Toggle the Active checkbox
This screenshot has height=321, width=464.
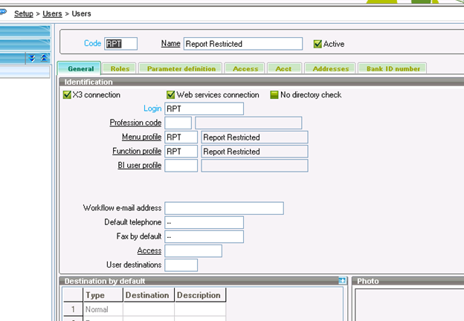(318, 44)
